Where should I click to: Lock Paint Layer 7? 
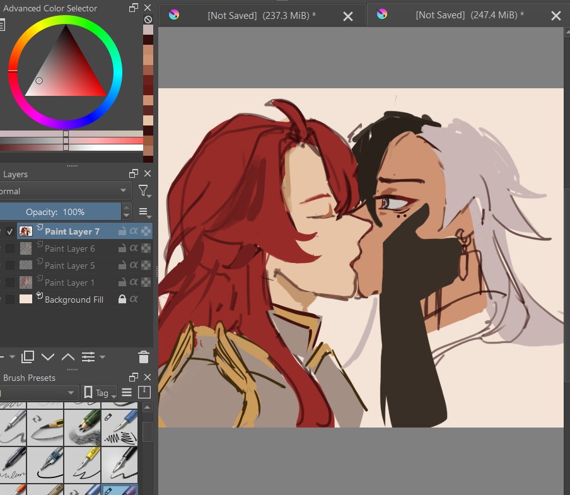pyautogui.click(x=122, y=231)
